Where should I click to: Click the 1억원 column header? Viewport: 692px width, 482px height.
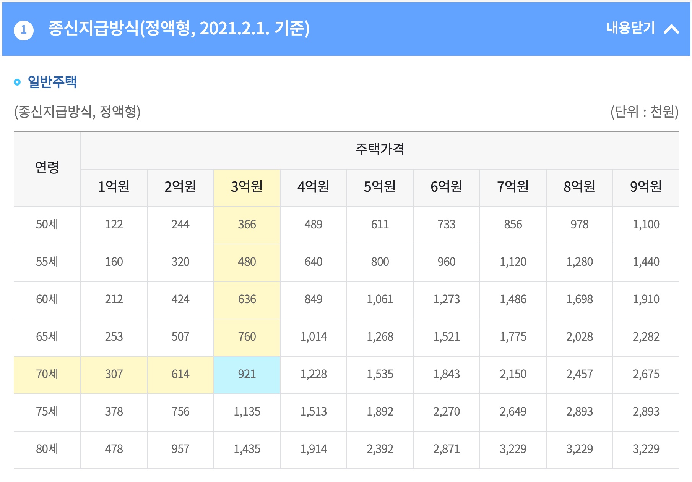[x=114, y=187]
